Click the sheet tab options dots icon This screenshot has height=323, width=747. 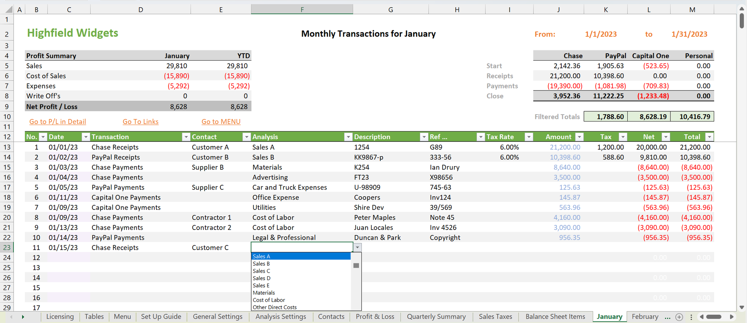(x=691, y=317)
